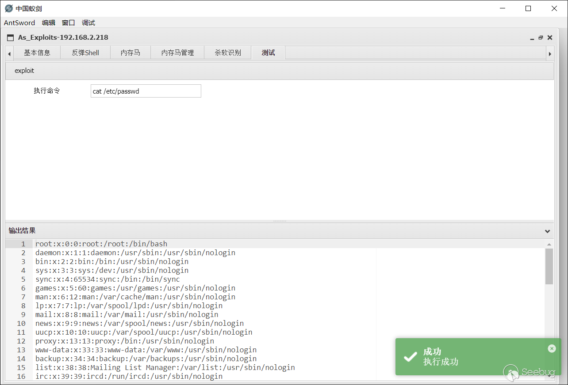Maximize the 中国蚁剑 main window
The height and width of the screenshot is (385, 568).
(528, 8)
